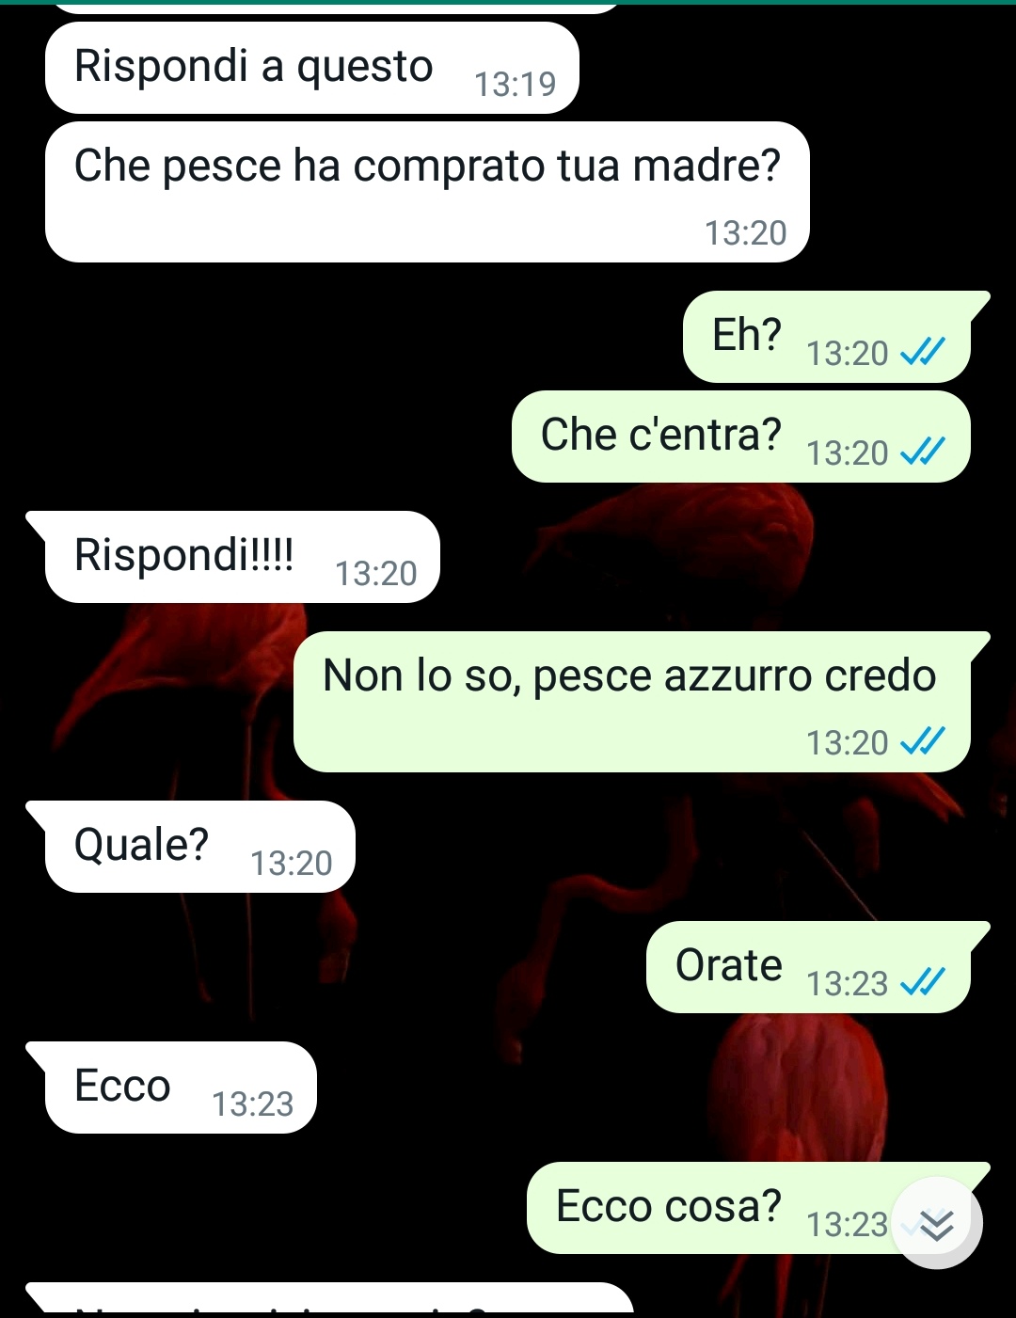Tap the 'Ecco' received message bubble
Viewport: 1016px width, 1318px height.
pyautogui.click(x=171, y=1088)
